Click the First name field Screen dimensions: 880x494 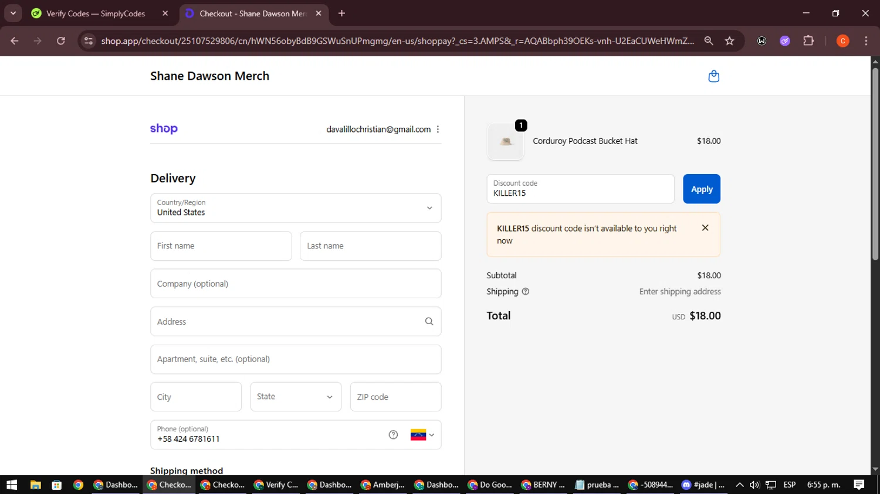pyautogui.click(x=221, y=246)
